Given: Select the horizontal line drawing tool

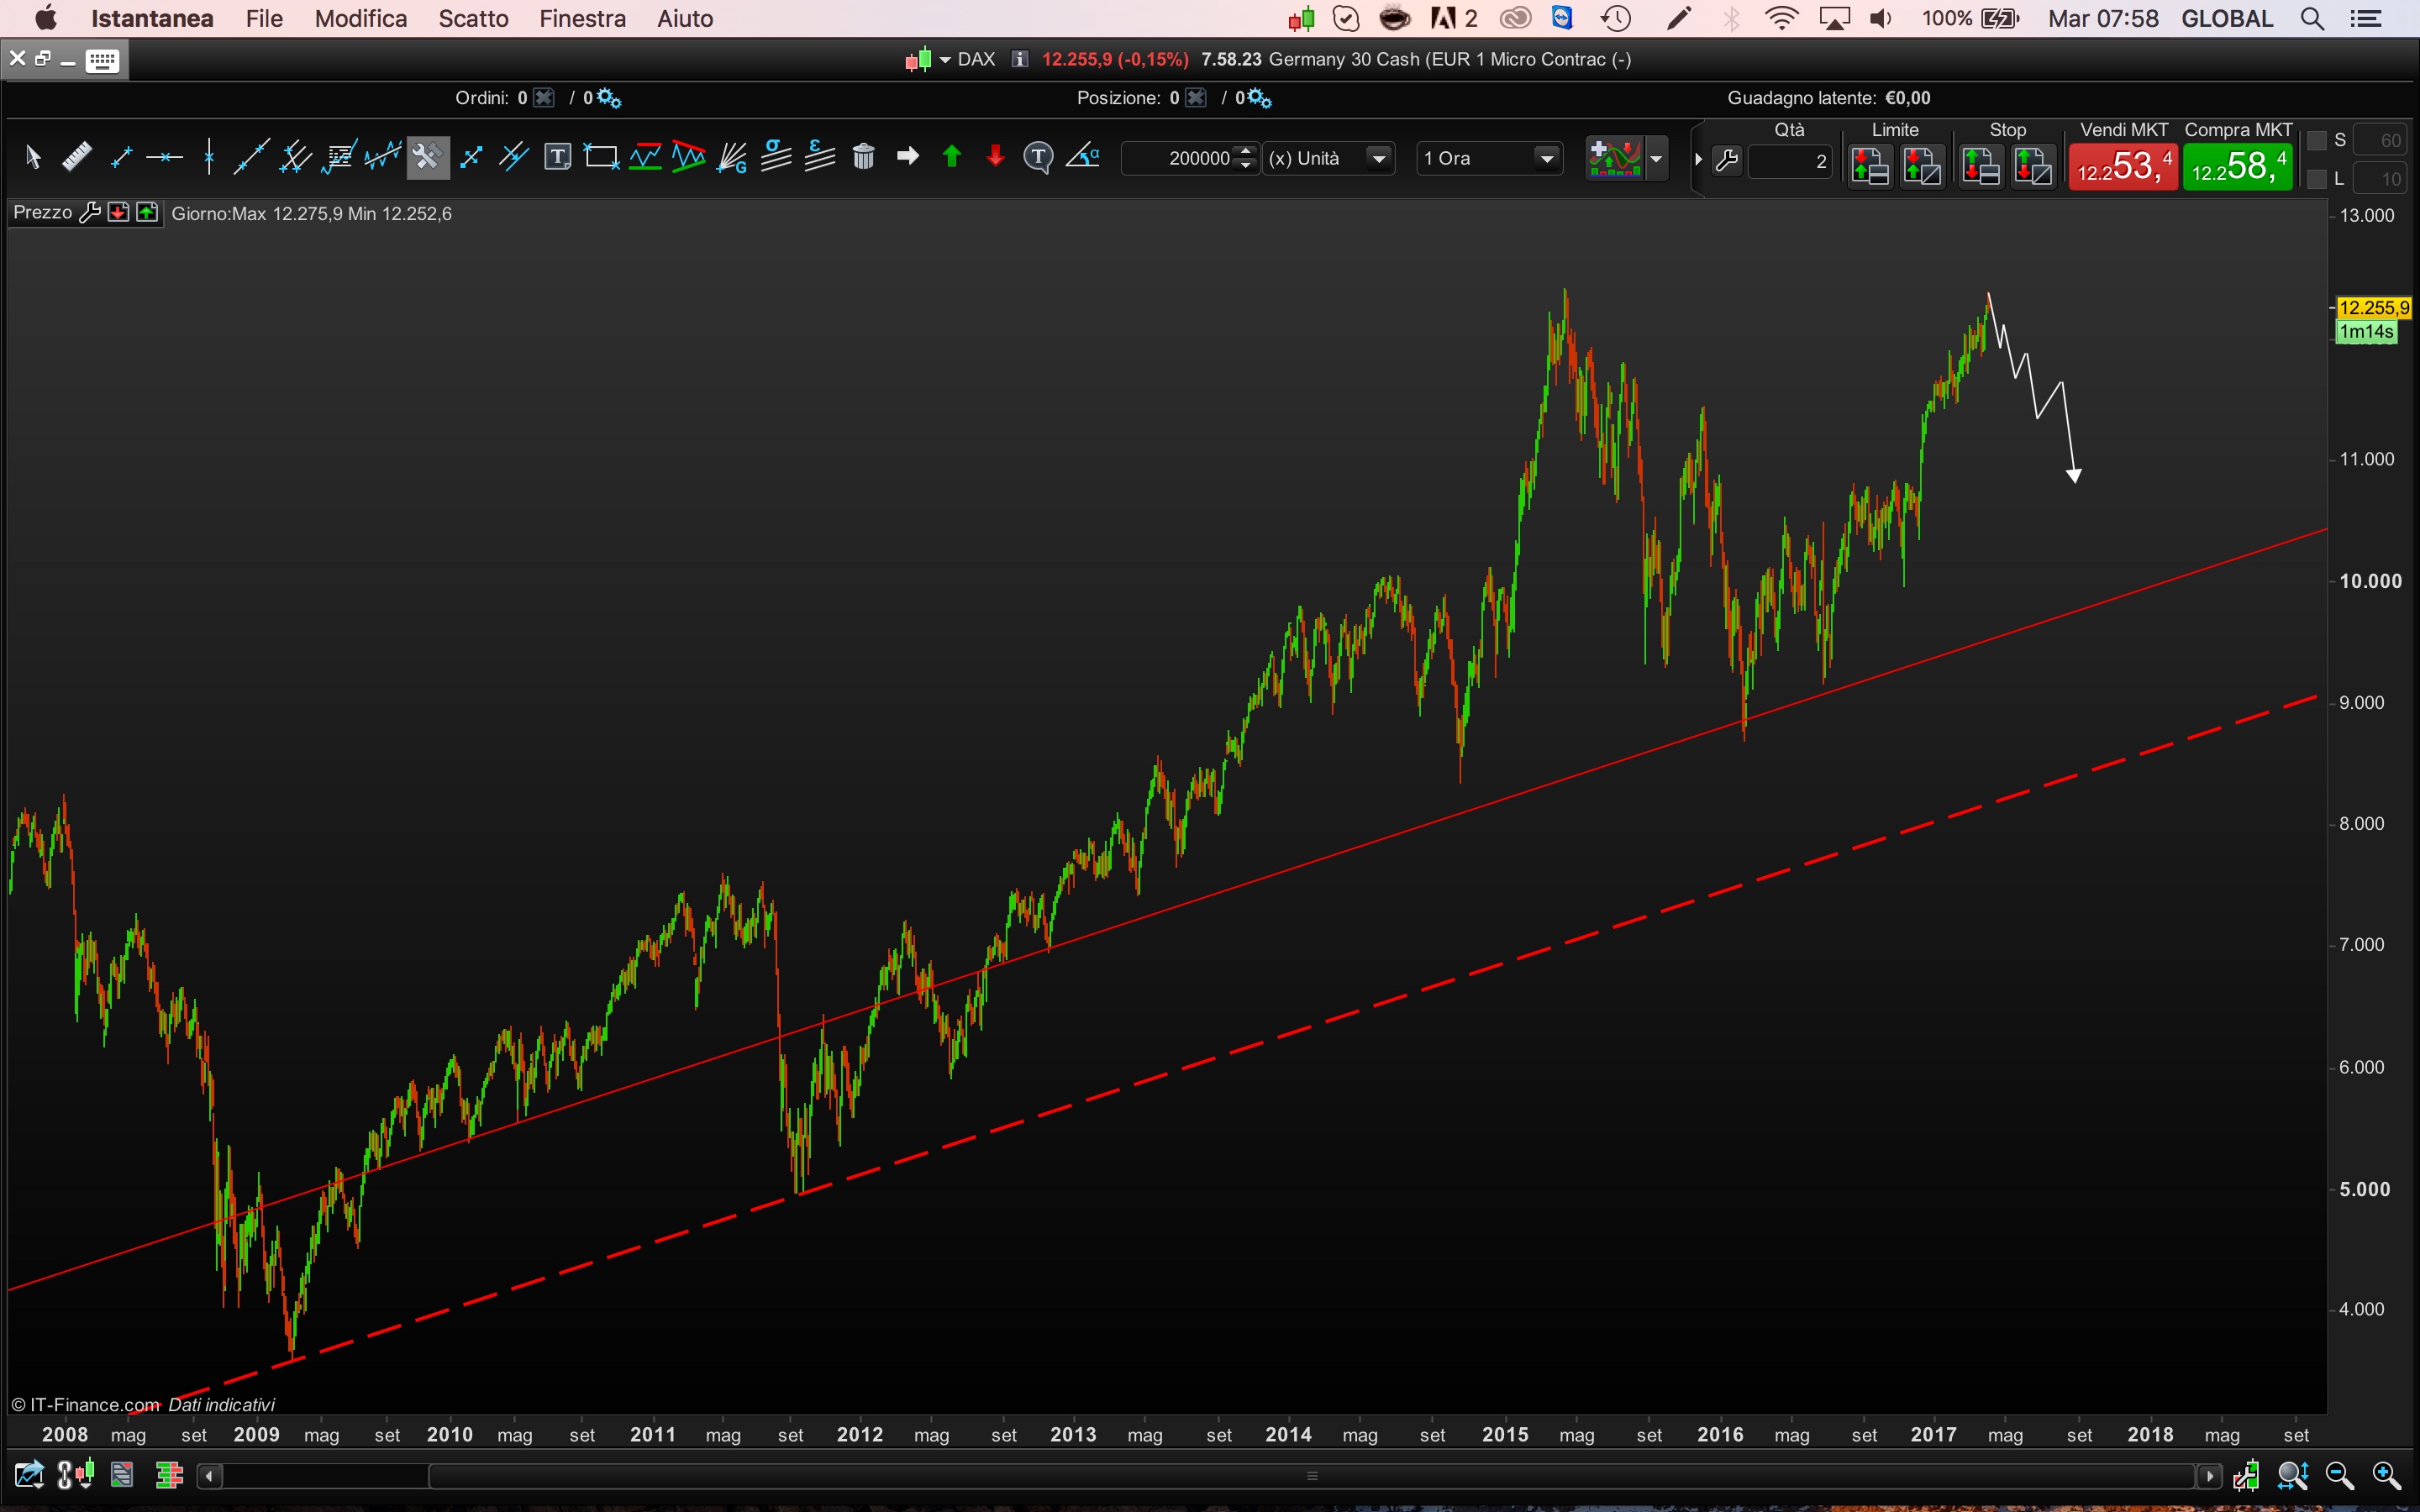Looking at the screenshot, I should [x=164, y=157].
